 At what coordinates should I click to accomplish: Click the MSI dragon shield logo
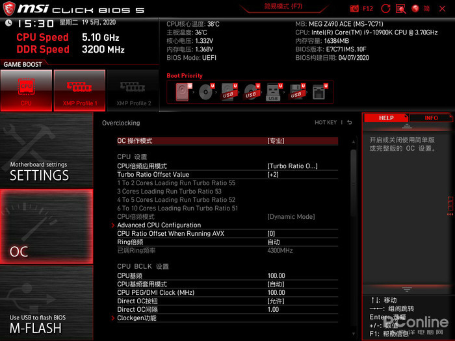point(8,8)
